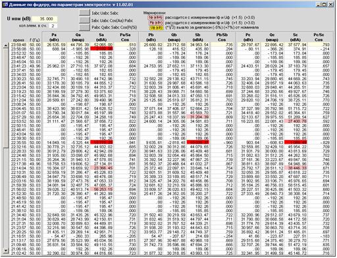
Task: Click the Sa (кВА) column header
Action: 101,37
